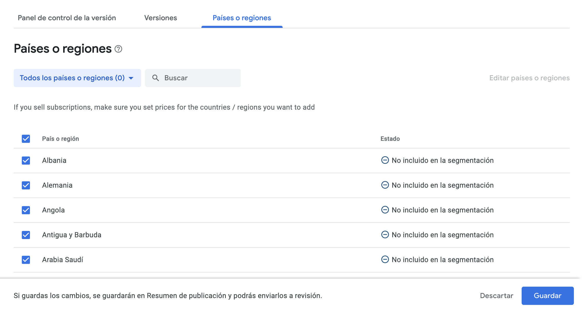Screen dimensions: 582x313
Task: Click the Antigua y Barbuda country name
Action: (x=72, y=235)
